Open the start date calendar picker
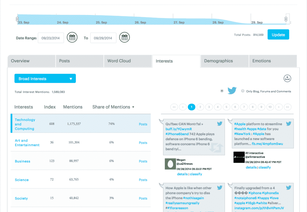 (x=72, y=38)
